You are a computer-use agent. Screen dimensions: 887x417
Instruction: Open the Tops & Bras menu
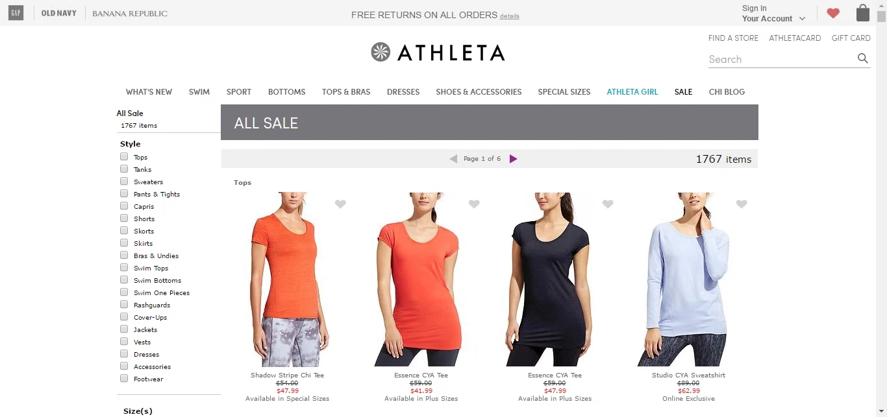point(346,92)
